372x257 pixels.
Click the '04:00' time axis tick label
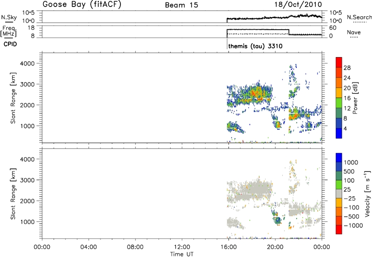[89, 247]
